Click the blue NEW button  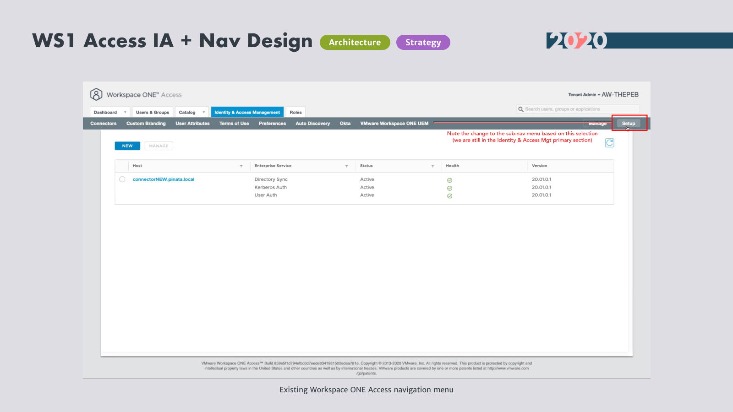pos(127,146)
